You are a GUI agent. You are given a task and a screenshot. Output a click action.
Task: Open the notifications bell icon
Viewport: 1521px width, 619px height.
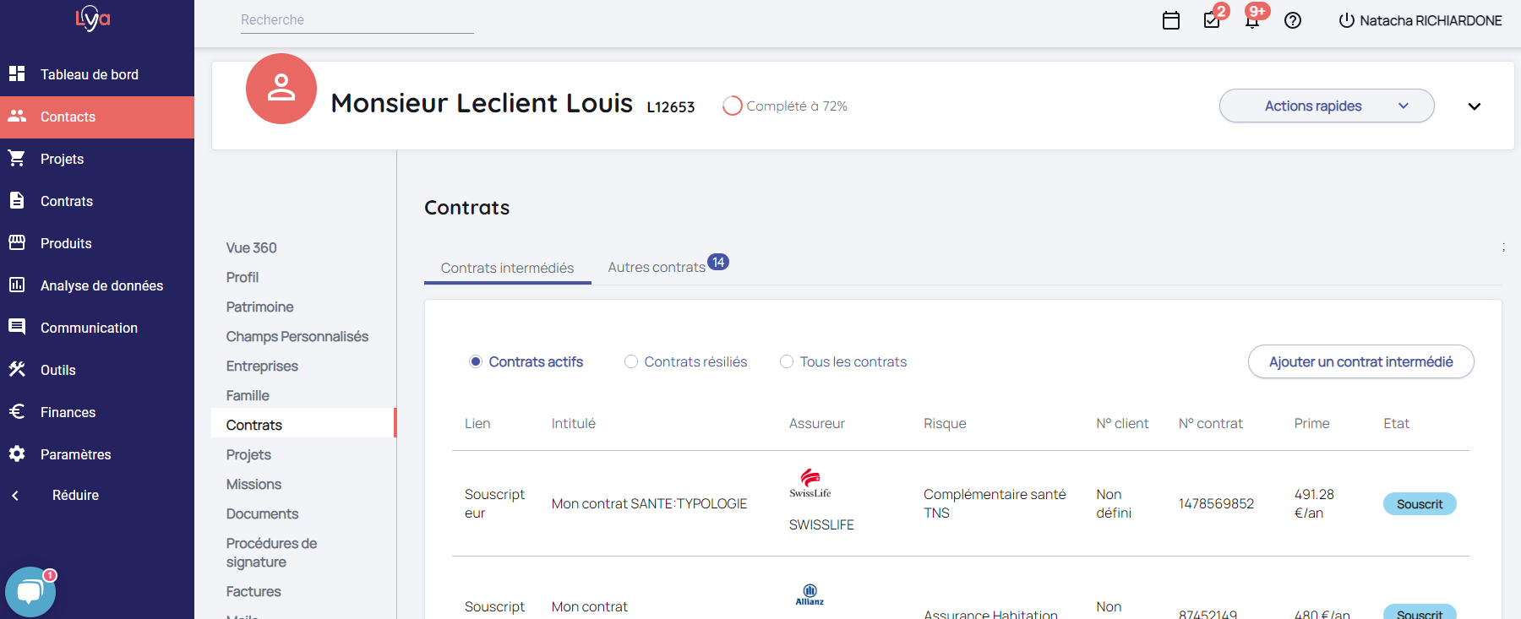pos(1252,21)
